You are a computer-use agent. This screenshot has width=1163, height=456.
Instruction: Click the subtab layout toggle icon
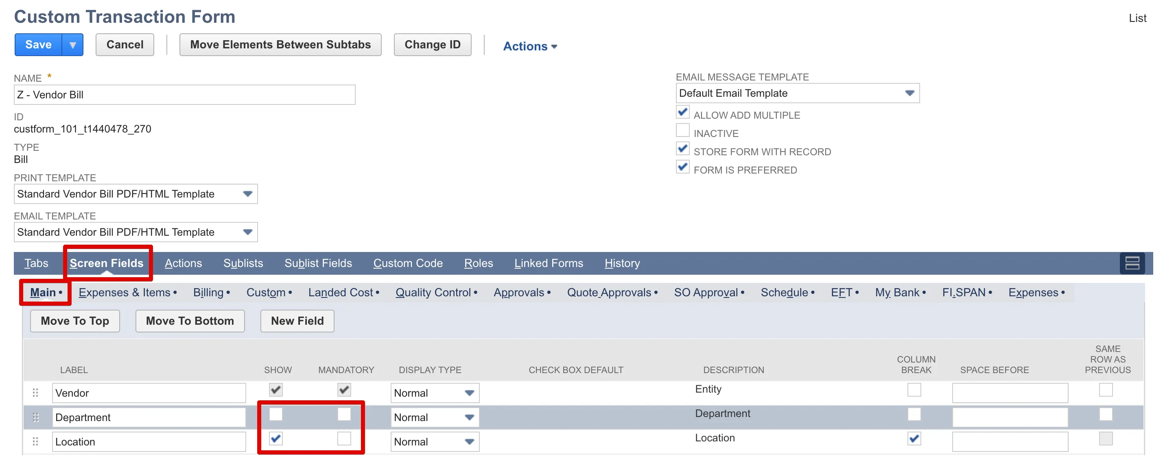point(1132,263)
